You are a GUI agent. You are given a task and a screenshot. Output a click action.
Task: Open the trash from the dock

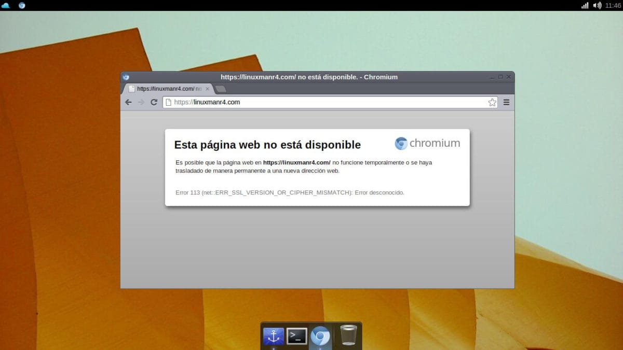coord(348,336)
